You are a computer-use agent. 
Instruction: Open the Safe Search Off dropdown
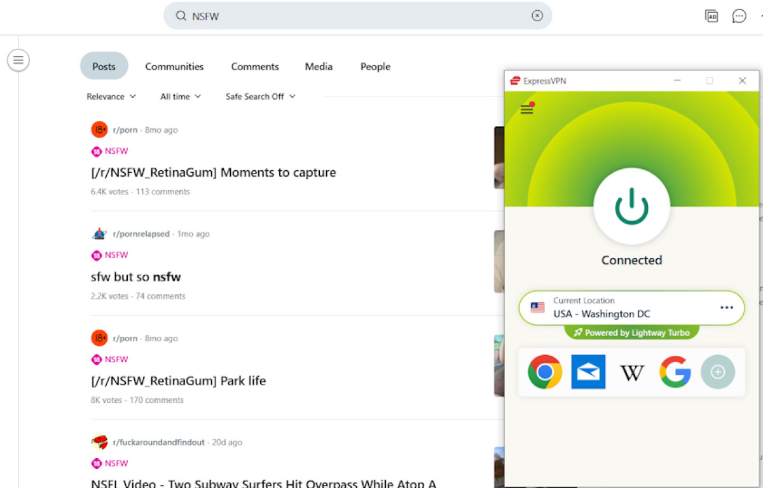tap(261, 97)
